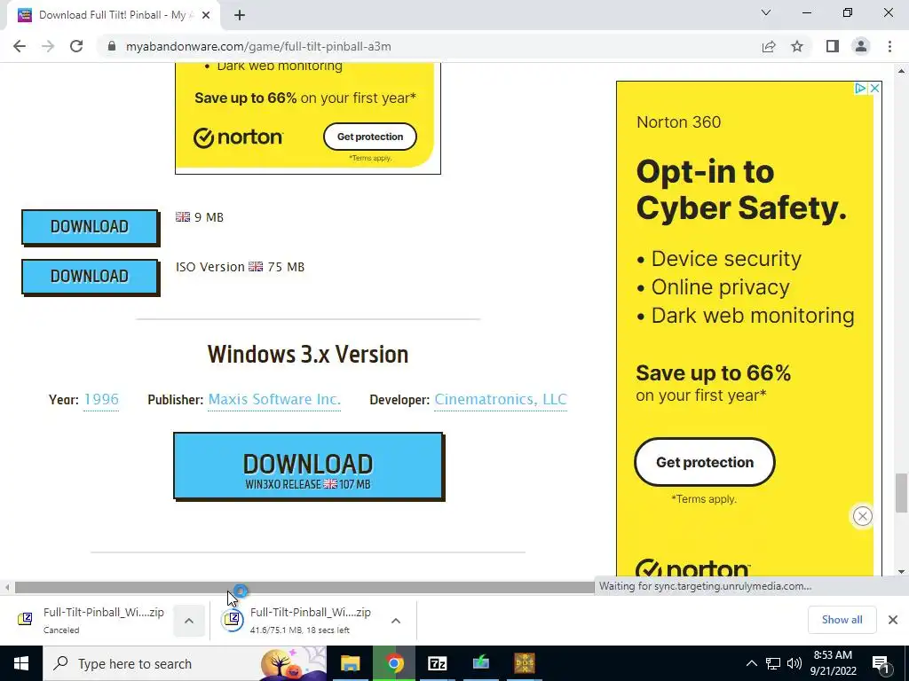Dismiss the circular X overlay on ad
The width and height of the screenshot is (909, 681).
point(862,516)
